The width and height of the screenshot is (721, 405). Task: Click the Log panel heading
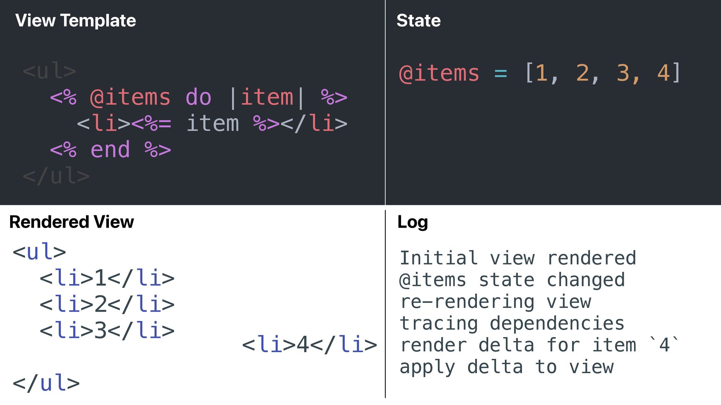click(x=412, y=222)
